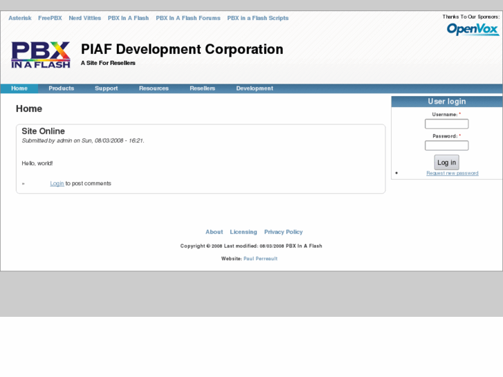Click Login to post comments link
503x377 pixels.
coord(57,183)
